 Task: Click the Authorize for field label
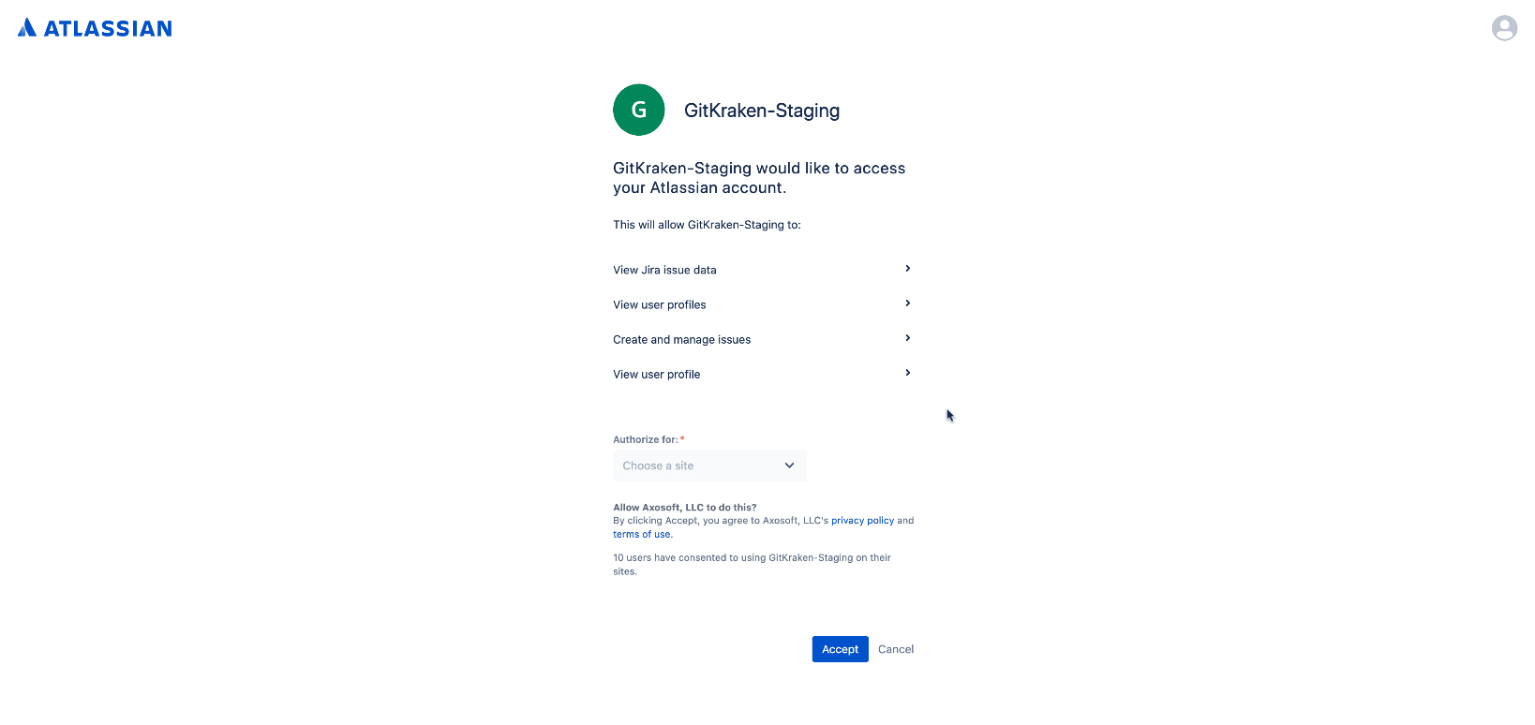[x=645, y=439]
